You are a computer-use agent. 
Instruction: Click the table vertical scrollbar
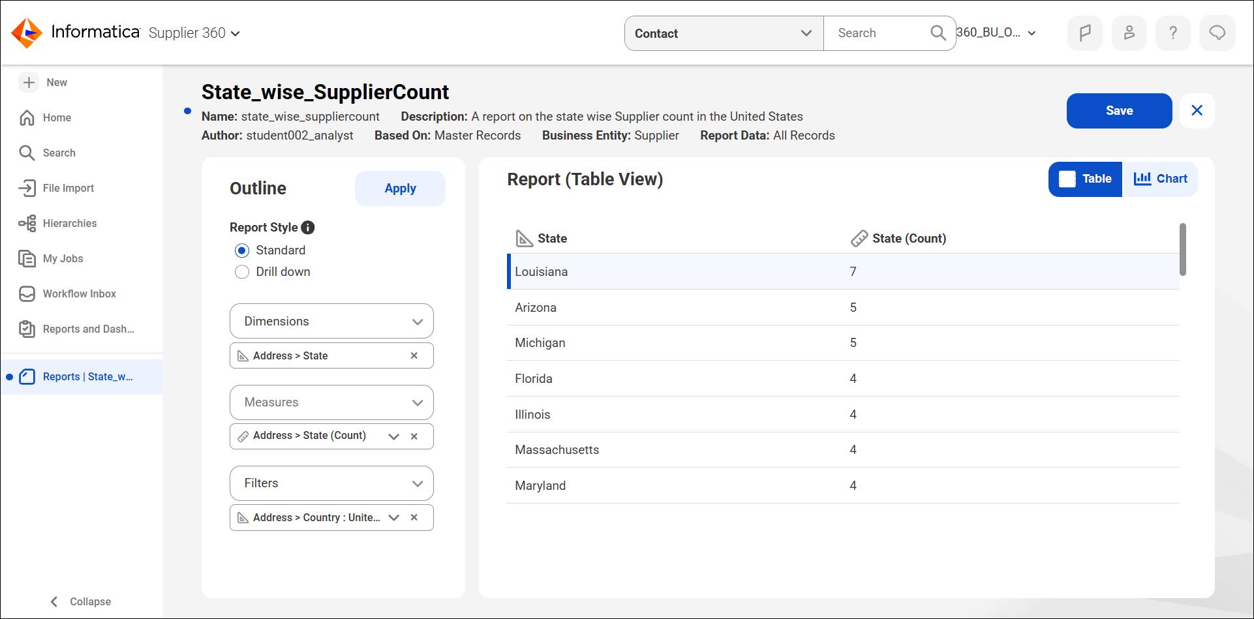1183,249
